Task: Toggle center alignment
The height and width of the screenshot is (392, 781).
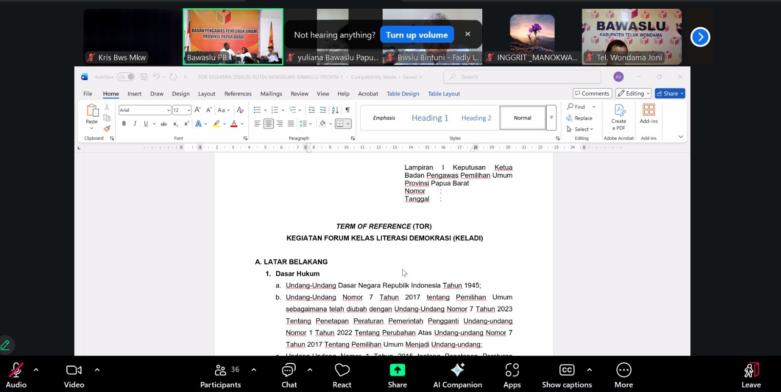Action: point(268,124)
